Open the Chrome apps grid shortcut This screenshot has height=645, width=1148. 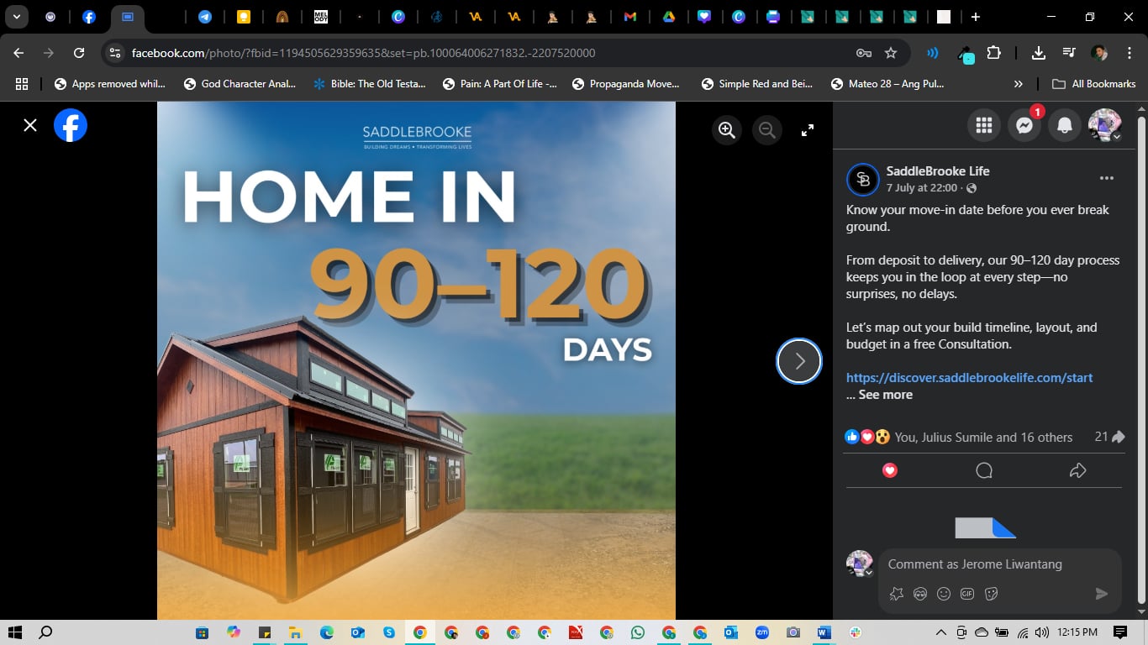22,84
